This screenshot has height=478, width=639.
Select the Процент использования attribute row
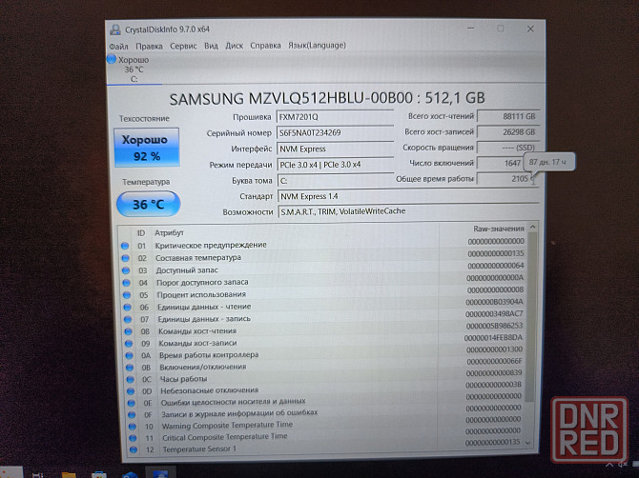pyautogui.click(x=322, y=292)
